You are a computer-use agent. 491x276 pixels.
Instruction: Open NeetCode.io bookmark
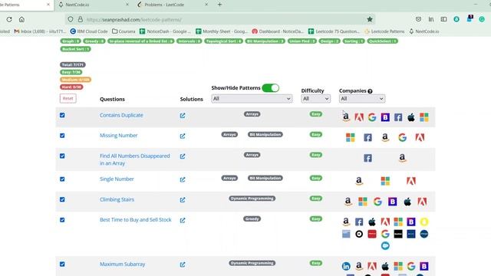(424, 31)
